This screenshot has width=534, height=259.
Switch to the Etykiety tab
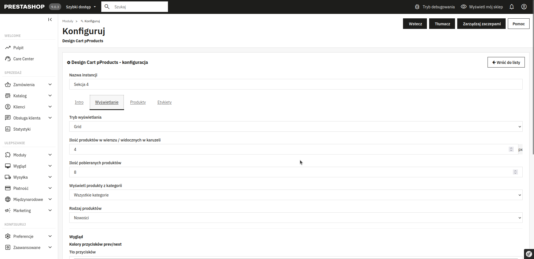tap(164, 102)
